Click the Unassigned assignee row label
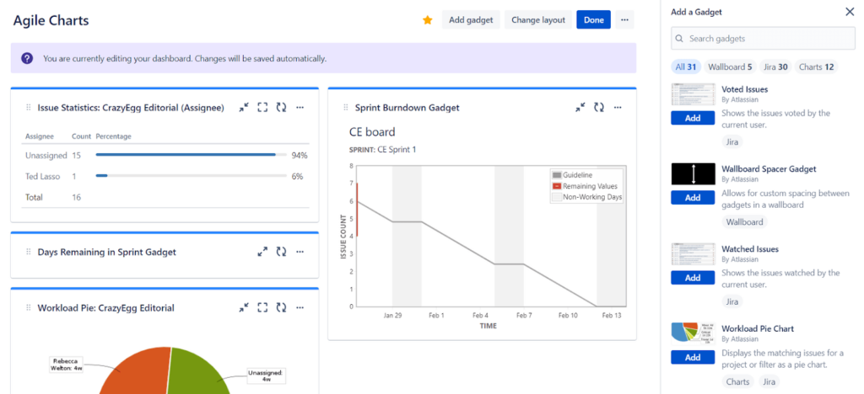 [x=46, y=156]
